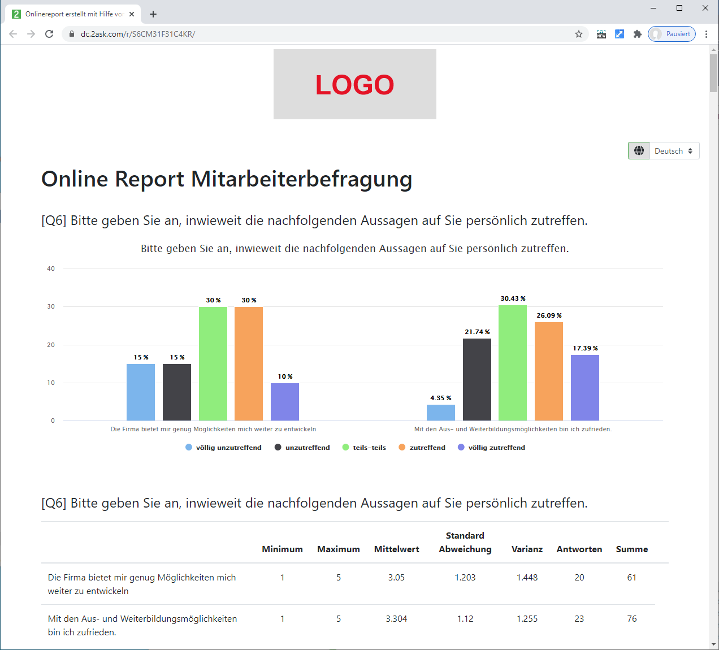
Task: Click the Antworten value 23
Action: (x=579, y=619)
